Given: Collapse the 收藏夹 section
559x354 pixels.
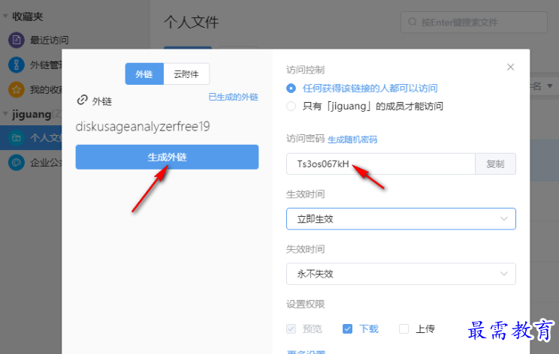Looking at the screenshot, I should click(5, 16).
